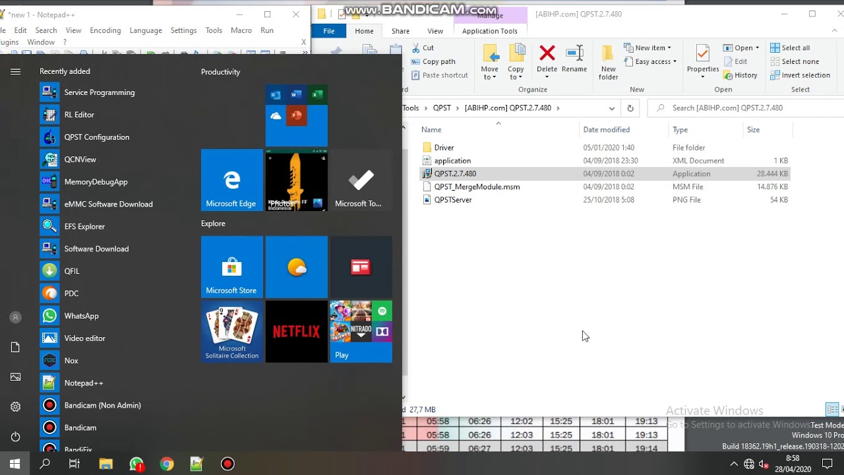Open the Power options button
Image resolution: width=844 pixels, height=475 pixels.
[x=15, y=437]
